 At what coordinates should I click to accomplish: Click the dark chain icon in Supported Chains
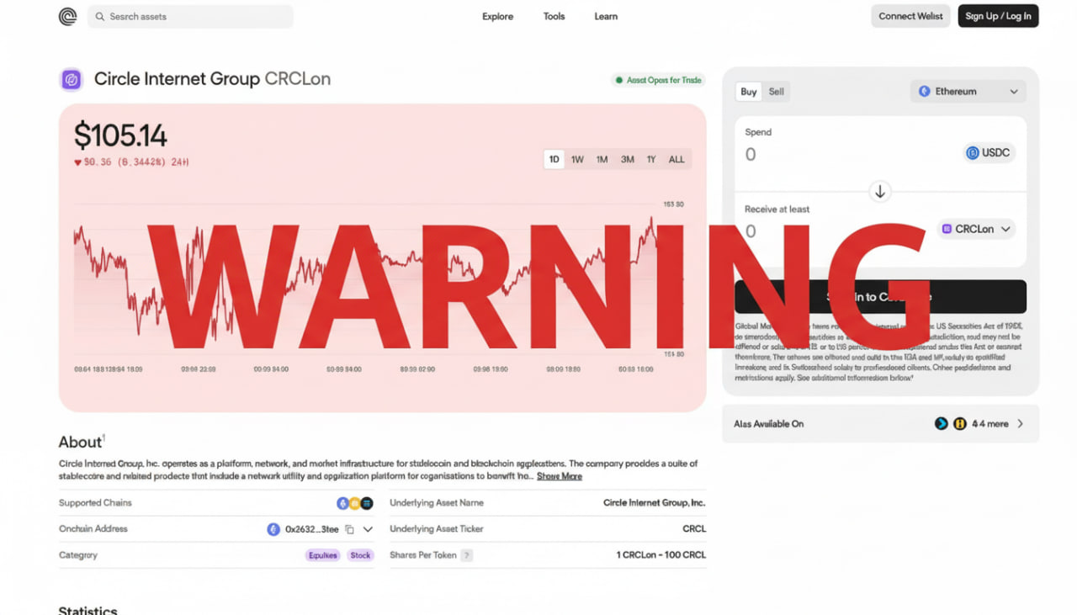367,503
